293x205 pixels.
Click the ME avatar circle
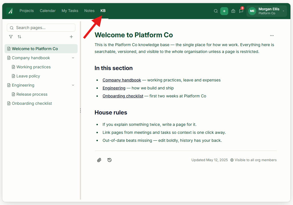pyautogui.click(x=252, y=11)
